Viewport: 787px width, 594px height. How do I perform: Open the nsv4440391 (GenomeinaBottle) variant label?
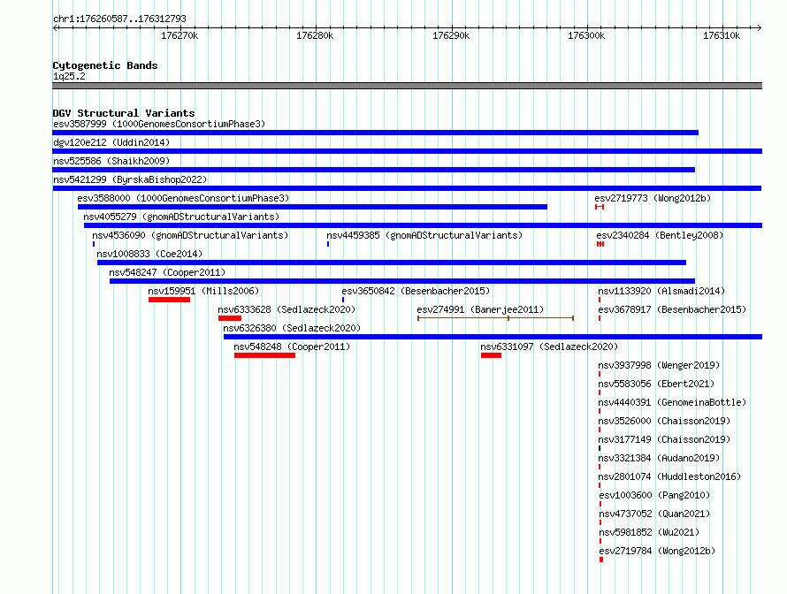[672, 402]
